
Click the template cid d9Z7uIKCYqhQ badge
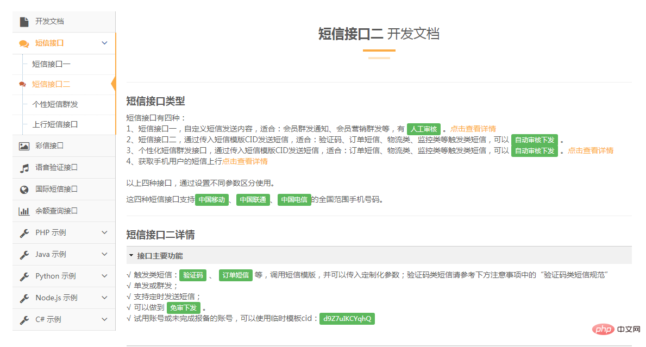(x=347, y=319)
